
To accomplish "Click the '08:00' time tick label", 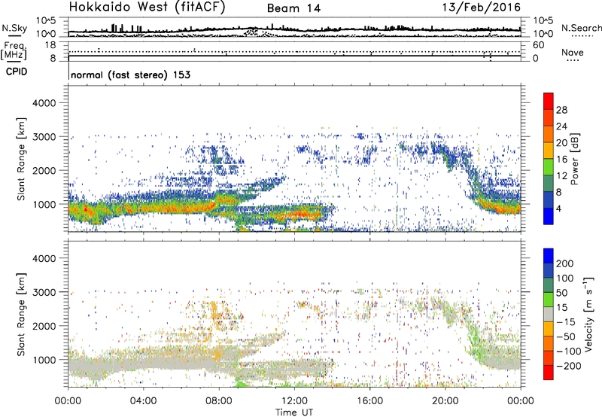I will [219, 401].
